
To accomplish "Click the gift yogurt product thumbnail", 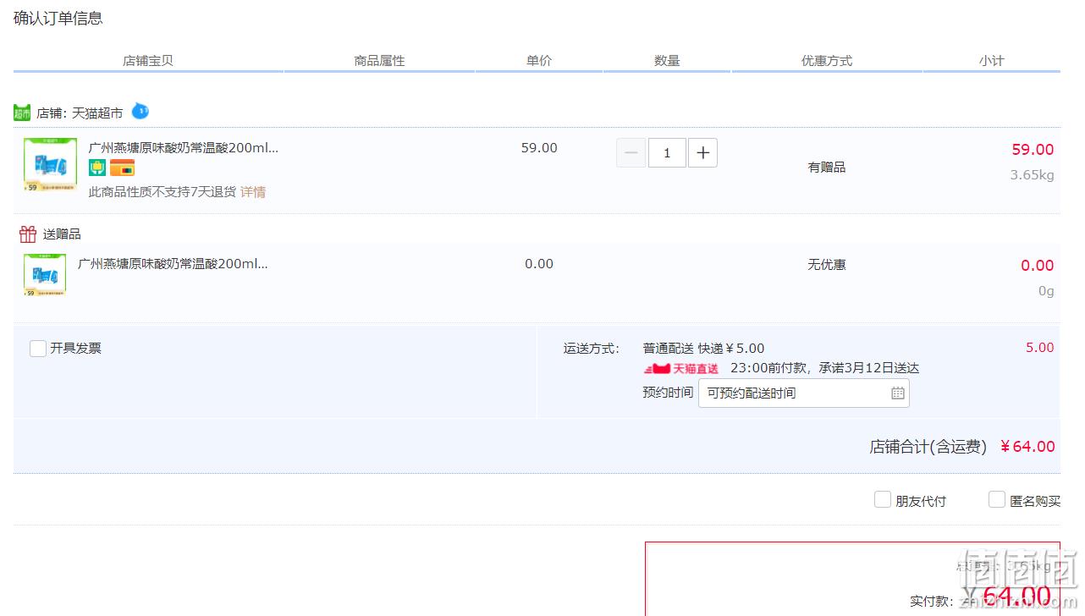I will click(x=45, y=274).
